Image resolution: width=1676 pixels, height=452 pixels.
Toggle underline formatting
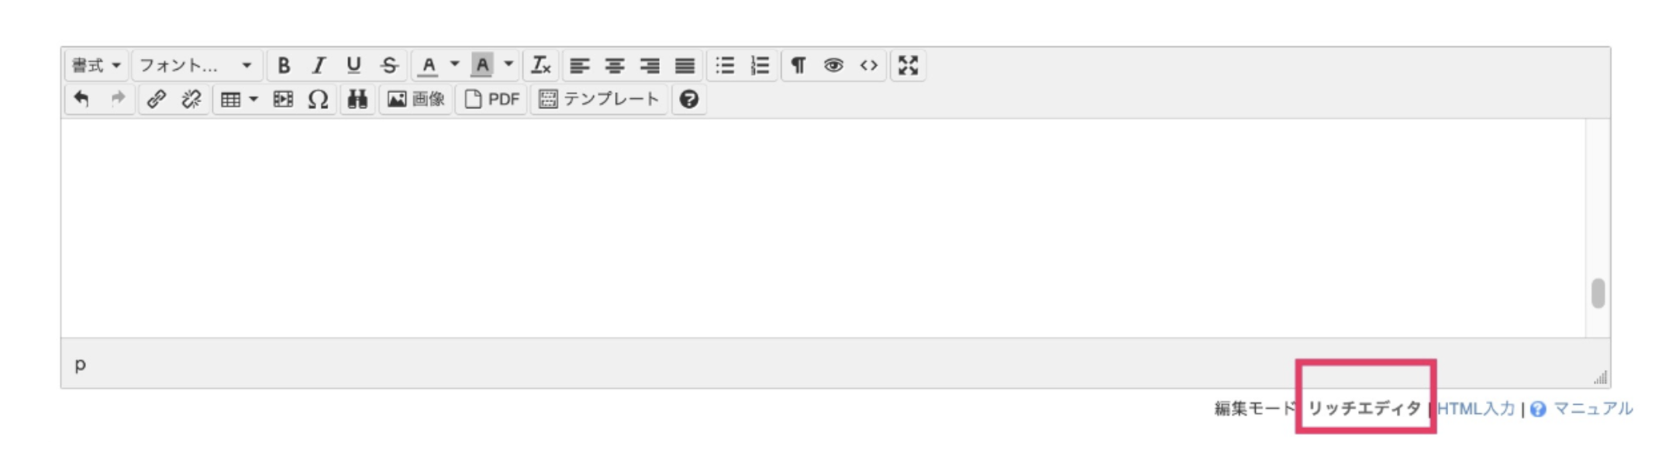(x=353, y=66)
